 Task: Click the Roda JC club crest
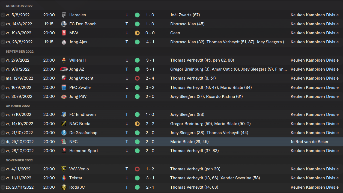[64, 187]
